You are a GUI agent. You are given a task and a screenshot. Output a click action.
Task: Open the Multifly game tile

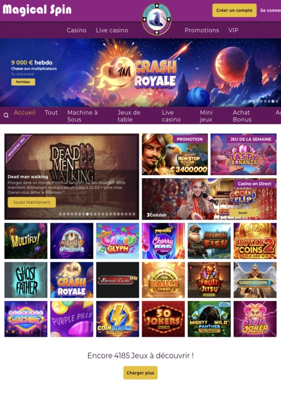[26, 241]
